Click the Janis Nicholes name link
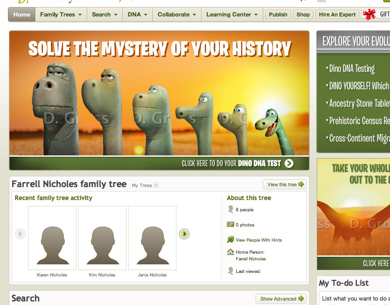Viewport: 390px width, 305px height. tap(152, 275)
